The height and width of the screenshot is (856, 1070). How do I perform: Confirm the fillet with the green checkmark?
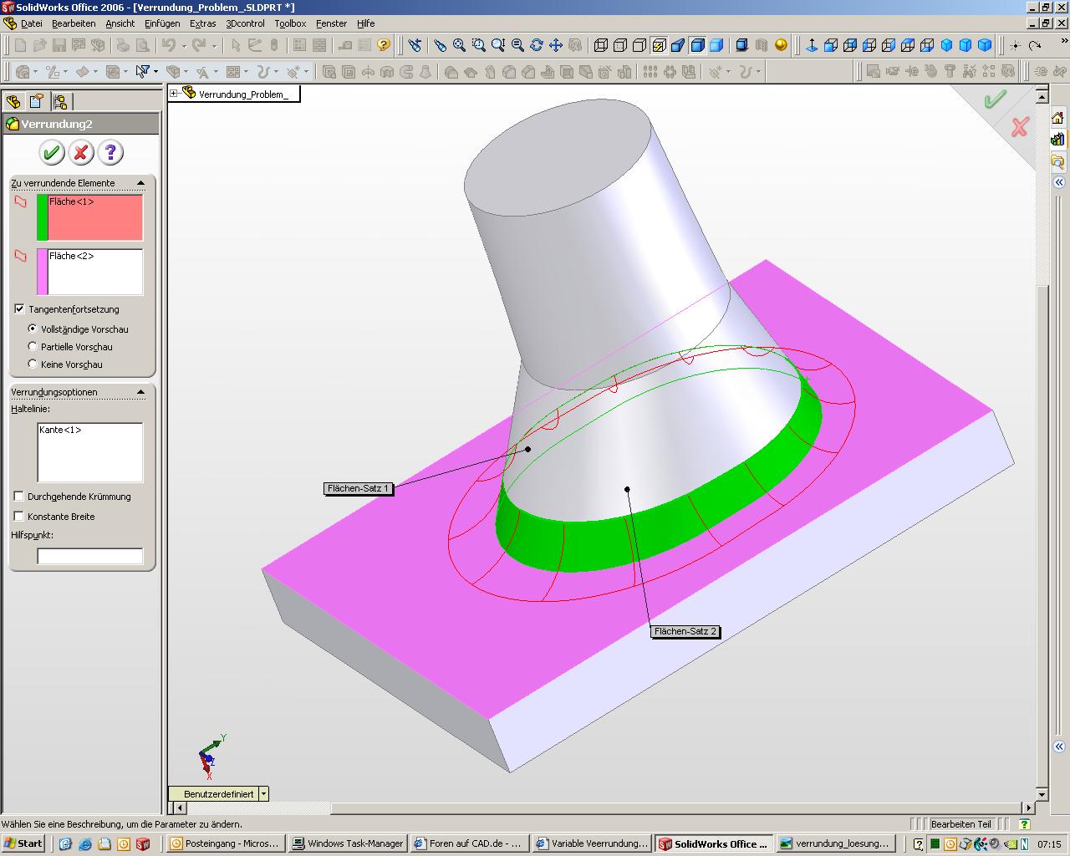point(52,152)
